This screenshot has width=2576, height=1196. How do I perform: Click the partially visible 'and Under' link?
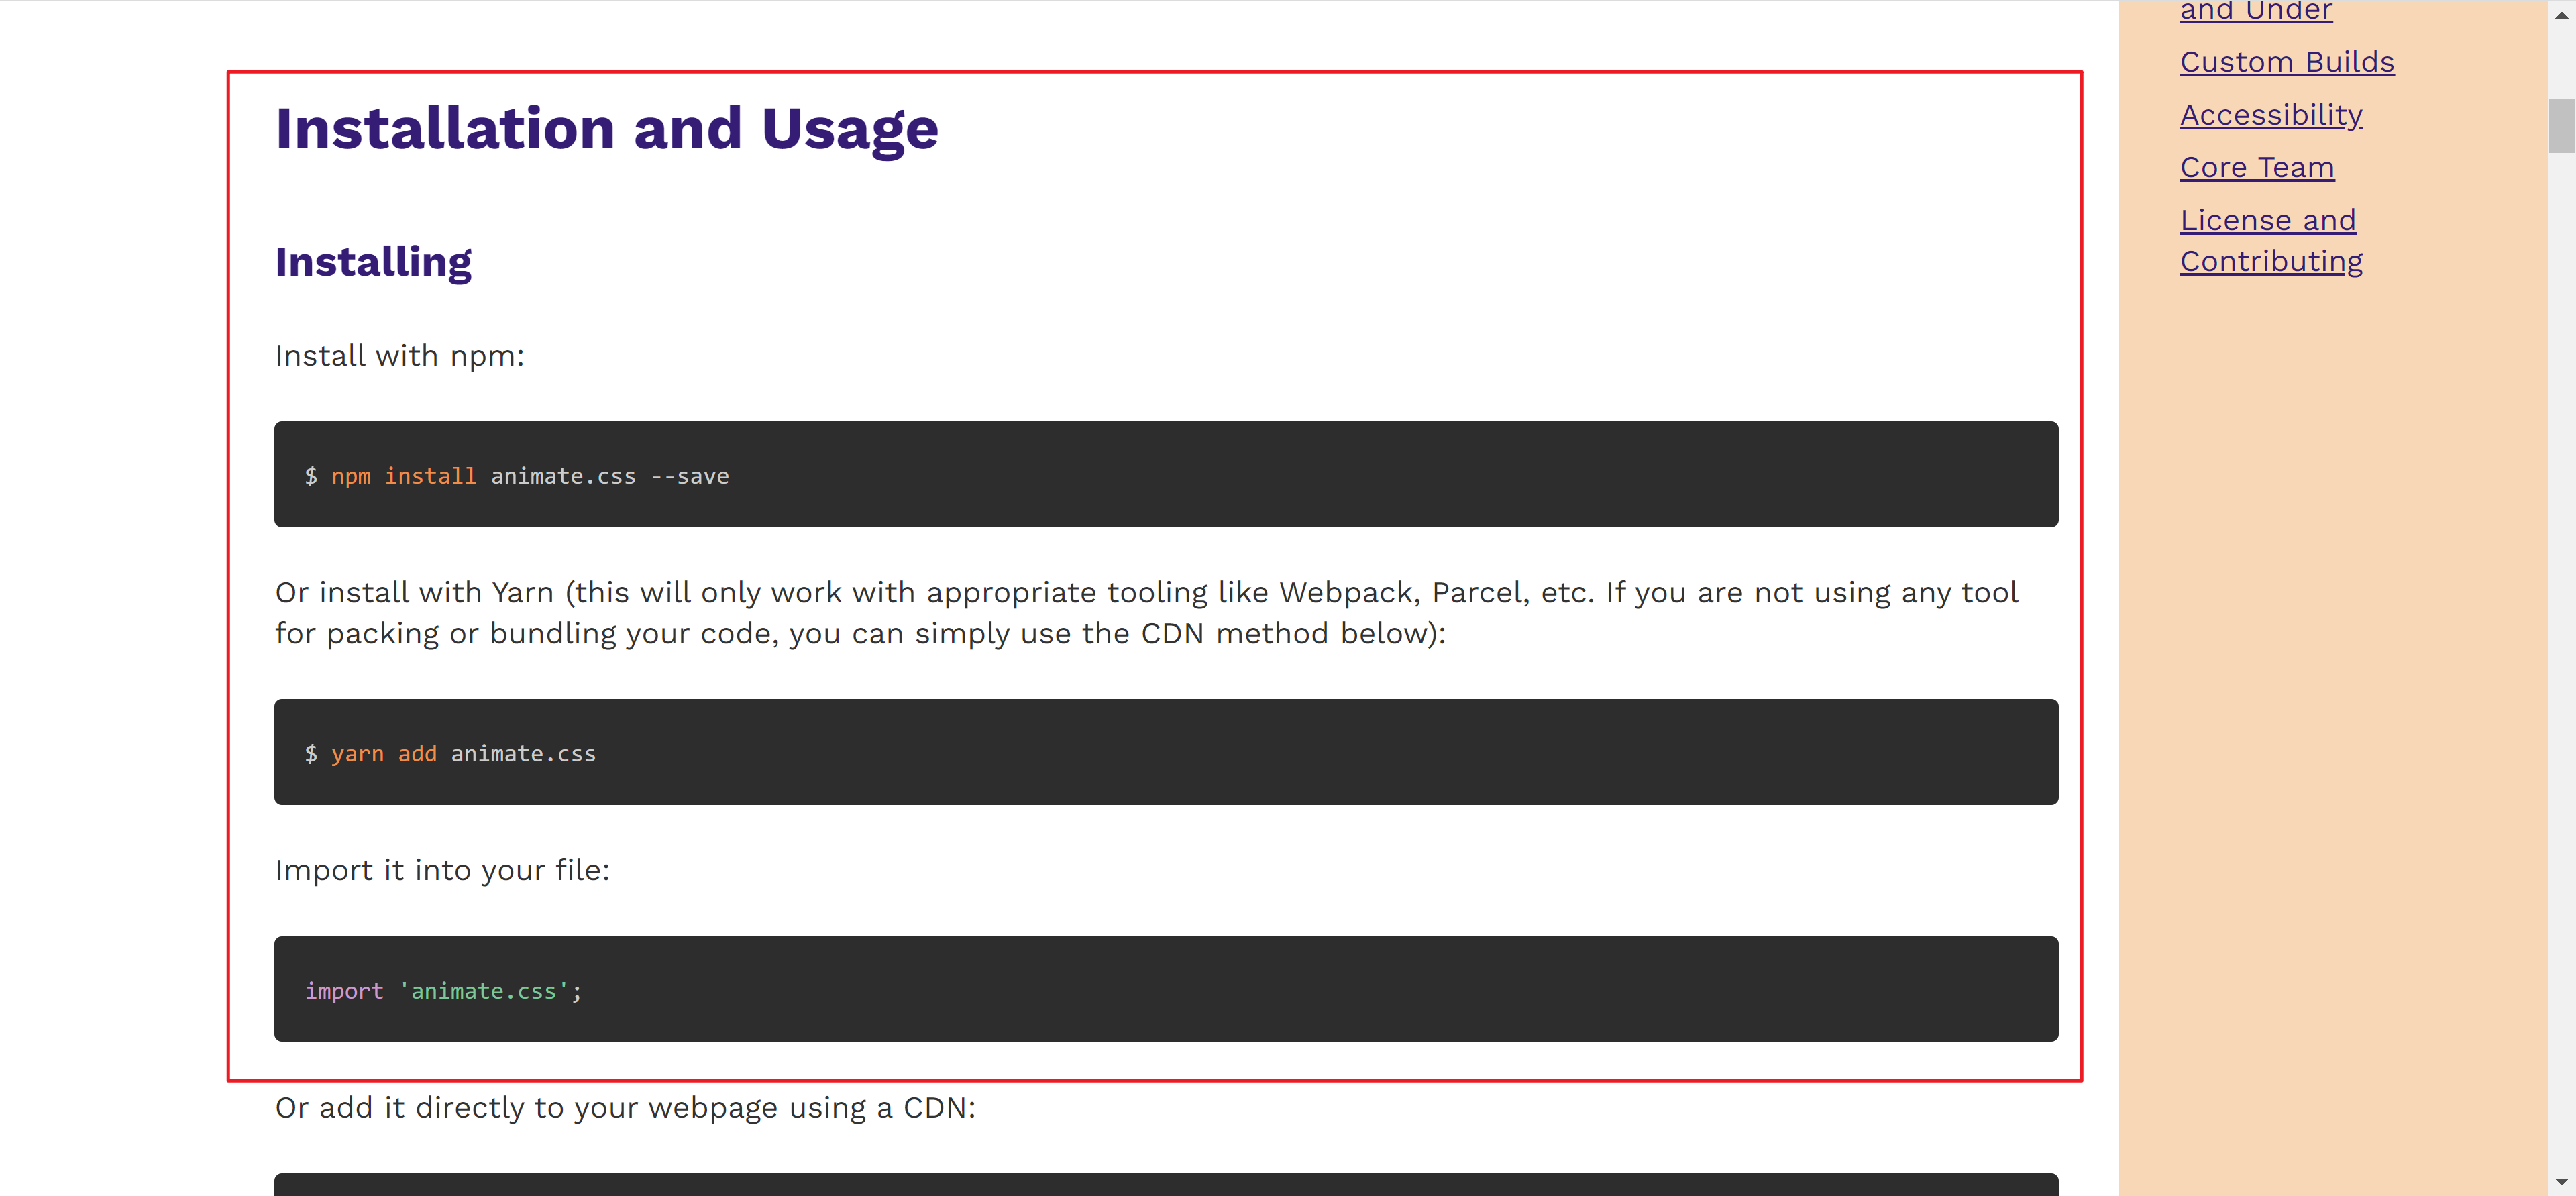pos(2255,10)
